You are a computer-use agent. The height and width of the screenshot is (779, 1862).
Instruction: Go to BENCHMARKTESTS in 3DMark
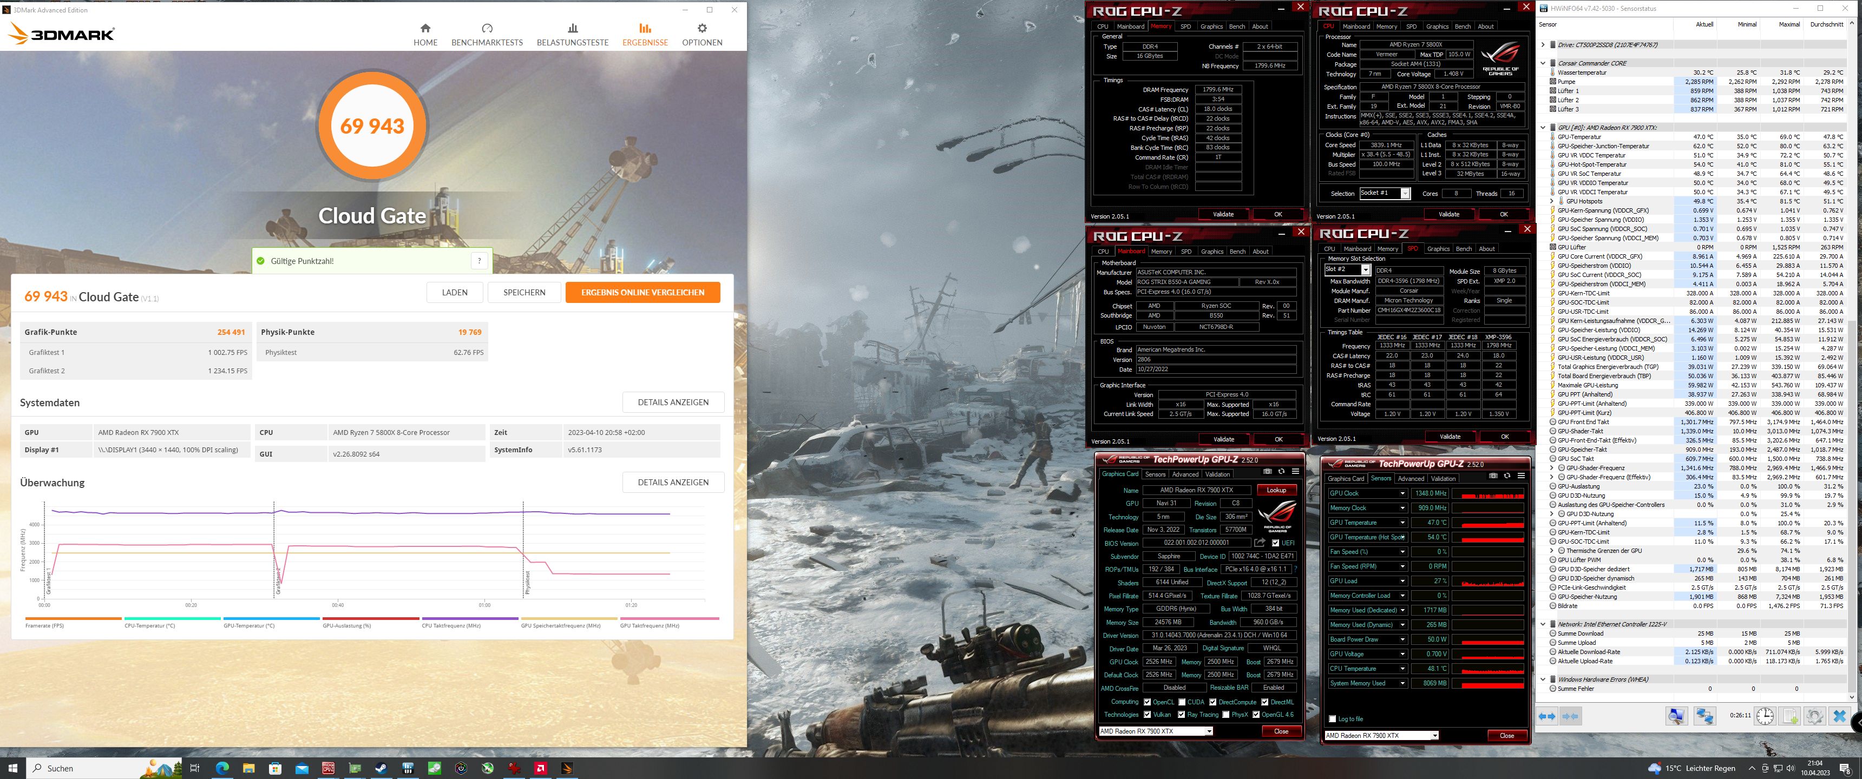point(487,34)
